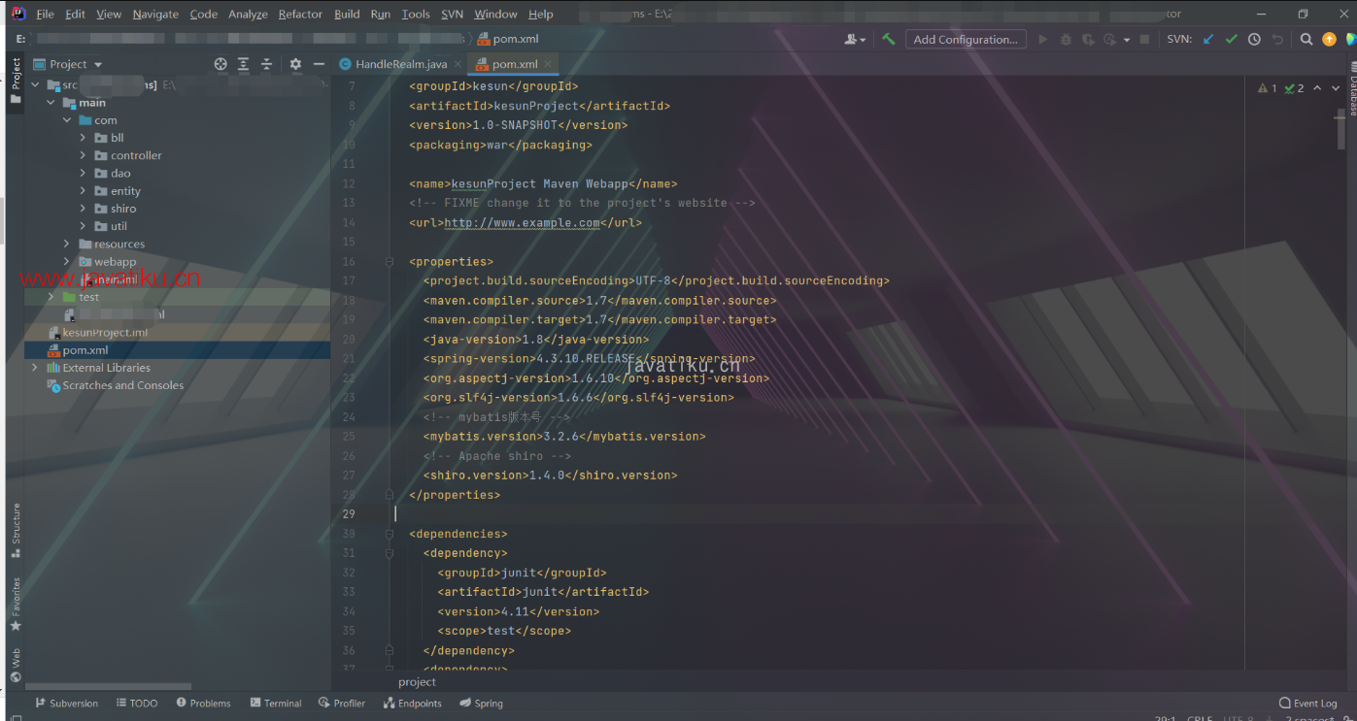Expand the bll package

click(x=84, y=138)
